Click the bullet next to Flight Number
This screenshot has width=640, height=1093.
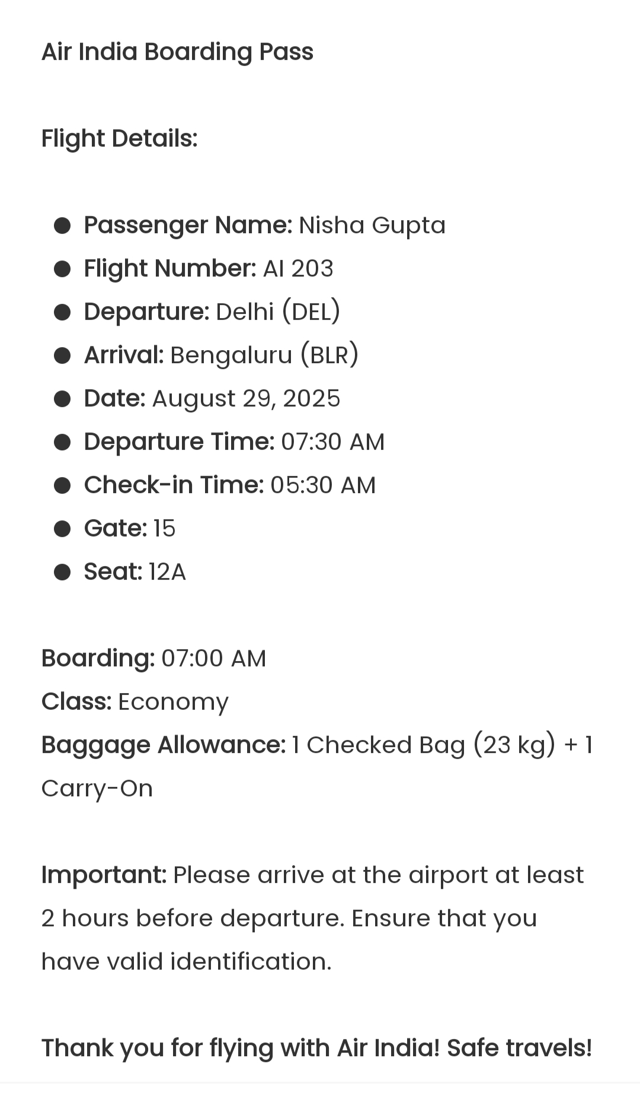tap(62, 269)
